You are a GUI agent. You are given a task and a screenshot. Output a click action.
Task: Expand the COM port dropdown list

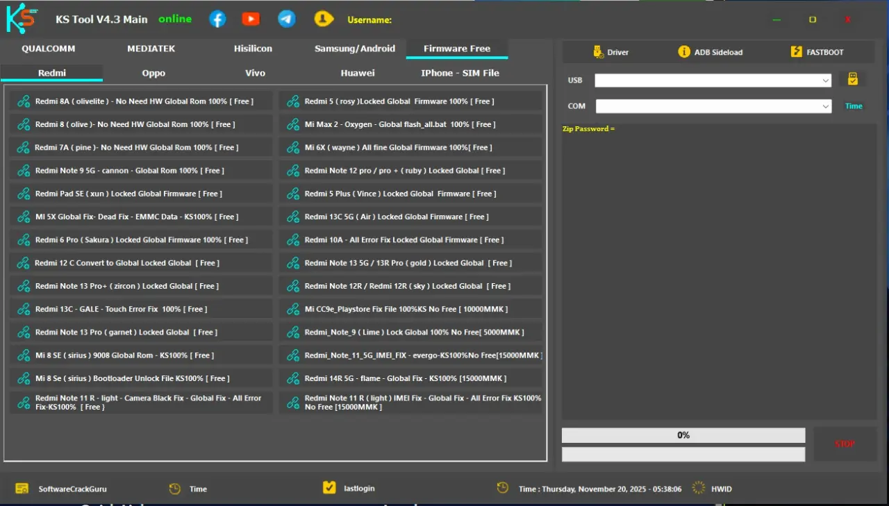click(825, 106)
